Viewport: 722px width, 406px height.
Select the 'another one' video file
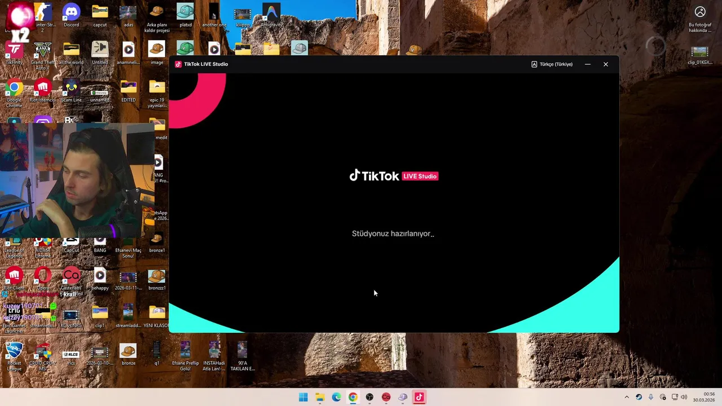point(214,16)
